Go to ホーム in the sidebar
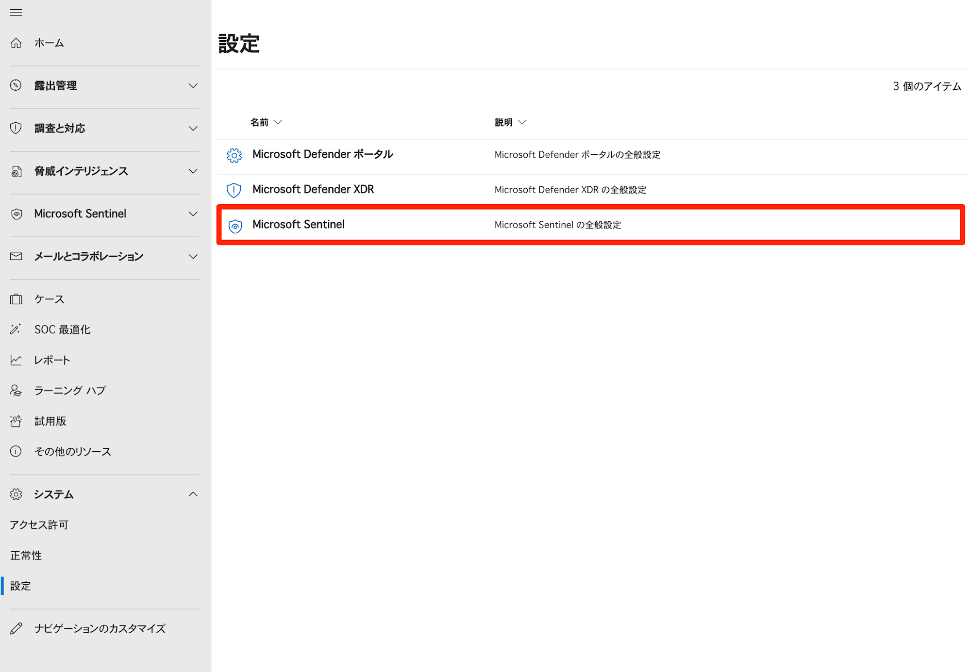The height and width of the screenshot is (672, 971). tap(49, 43)
